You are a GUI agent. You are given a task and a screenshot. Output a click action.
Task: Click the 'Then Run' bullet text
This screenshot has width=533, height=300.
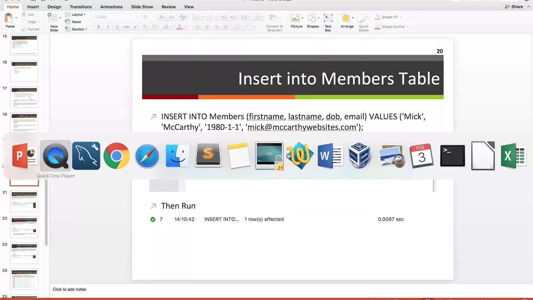[x=178, y=206]
